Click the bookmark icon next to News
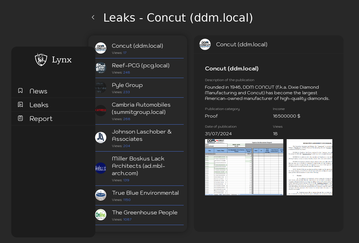 tap(20, 91)
